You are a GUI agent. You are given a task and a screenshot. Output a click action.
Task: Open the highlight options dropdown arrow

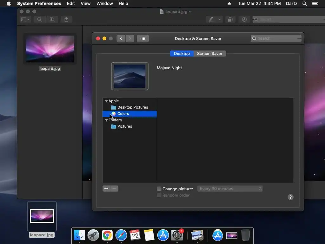(219, 19)
